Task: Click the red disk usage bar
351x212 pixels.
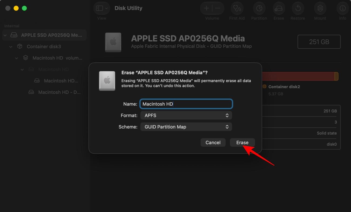Action: point(298,76)
